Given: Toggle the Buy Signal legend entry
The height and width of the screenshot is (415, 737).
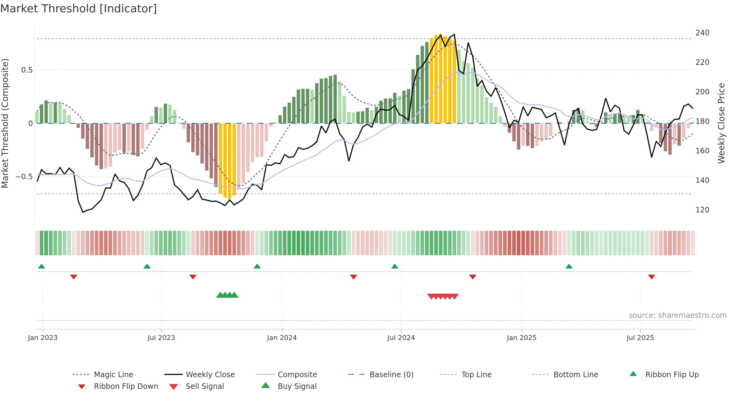Looking at the screenshot, I should point(289,386).
